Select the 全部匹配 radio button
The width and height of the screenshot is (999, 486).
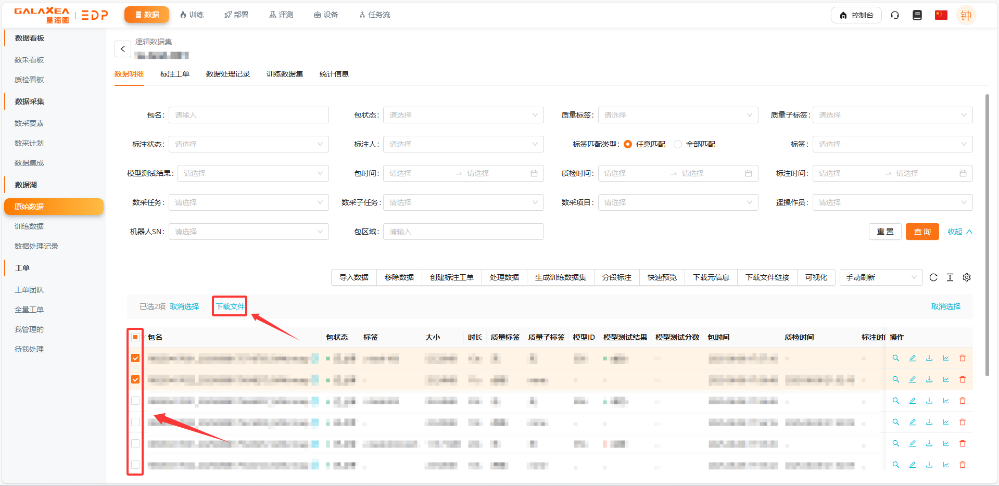[x=678, y=144]
